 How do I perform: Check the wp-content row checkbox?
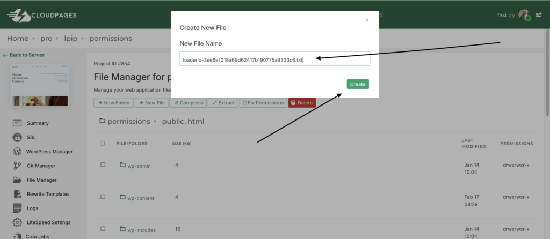(103, 197)
